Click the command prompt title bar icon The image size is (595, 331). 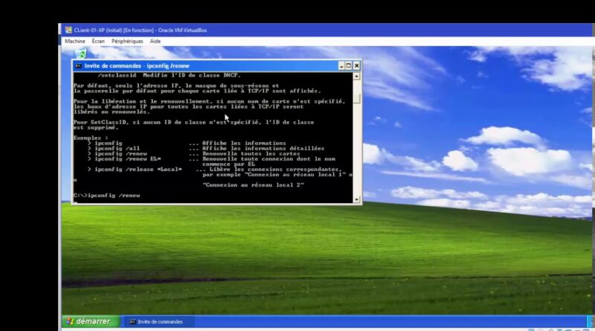pyautogui.click(x=78, y=65)
